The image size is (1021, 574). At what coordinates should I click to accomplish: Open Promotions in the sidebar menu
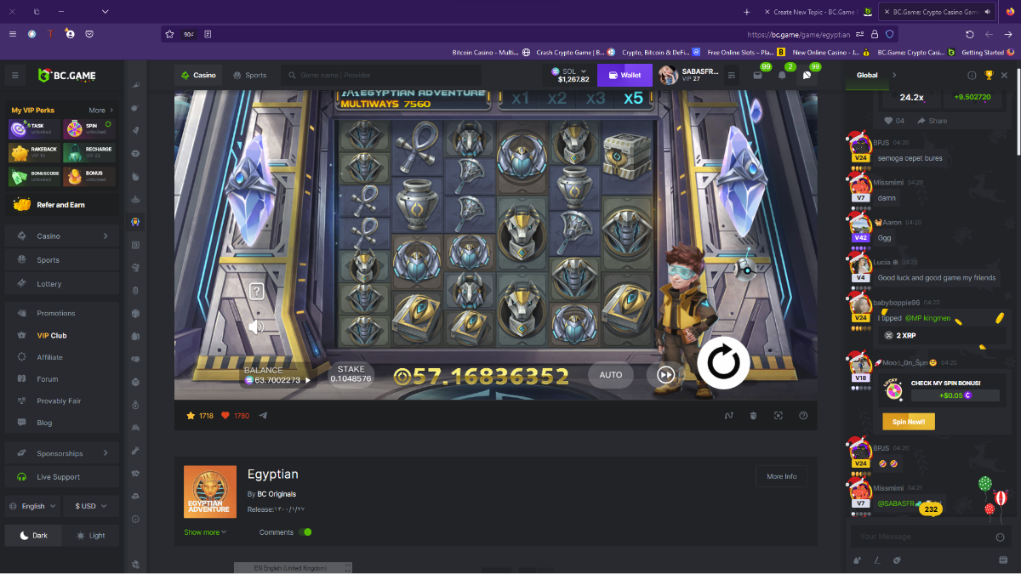click(x=56, y=313)
